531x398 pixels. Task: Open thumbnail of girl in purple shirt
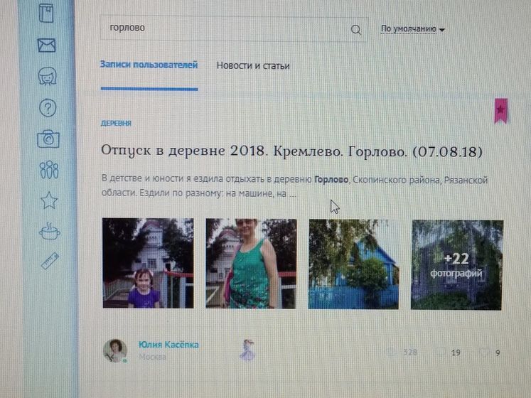[149, 263]
